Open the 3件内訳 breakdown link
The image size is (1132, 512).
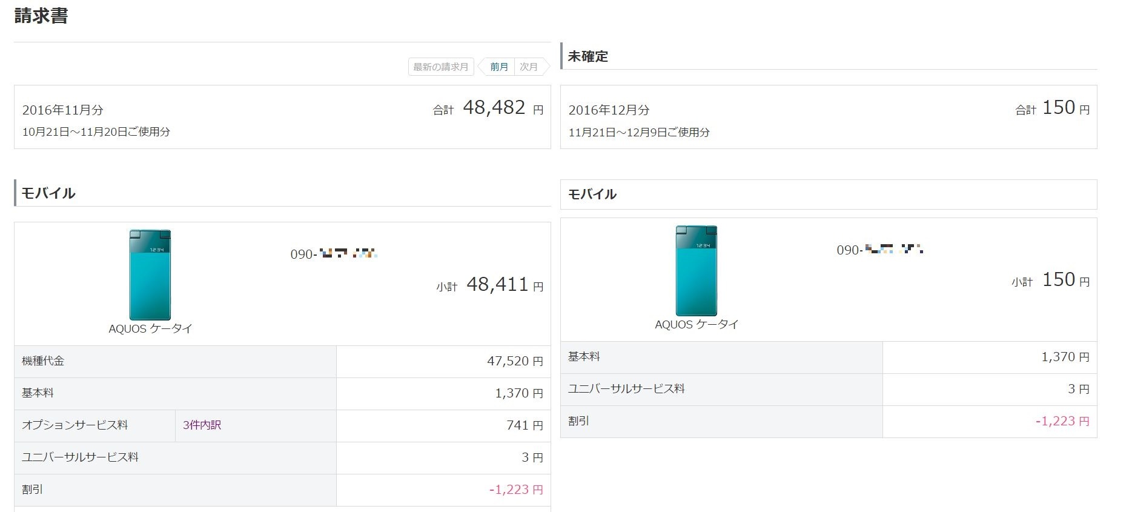point(202,425)
